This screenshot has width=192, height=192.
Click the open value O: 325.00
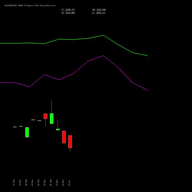point(68,13)
